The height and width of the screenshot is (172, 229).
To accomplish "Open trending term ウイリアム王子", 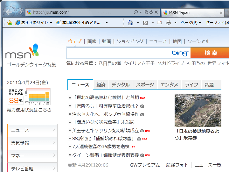I will (x=139, y=63).
